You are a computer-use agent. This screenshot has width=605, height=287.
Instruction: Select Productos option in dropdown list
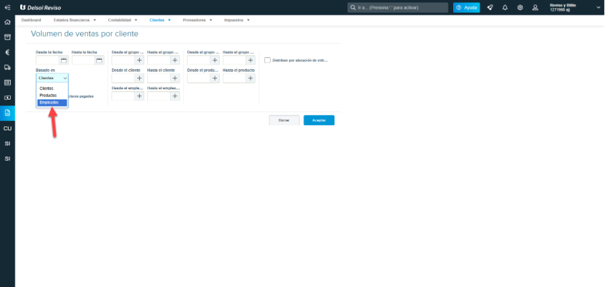click(x=52, y=95)
